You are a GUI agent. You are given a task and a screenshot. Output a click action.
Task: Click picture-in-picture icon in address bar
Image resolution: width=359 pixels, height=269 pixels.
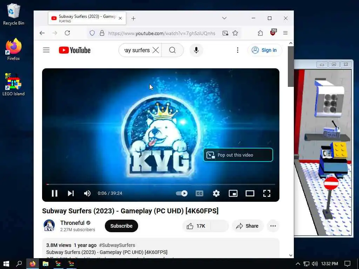225,33
